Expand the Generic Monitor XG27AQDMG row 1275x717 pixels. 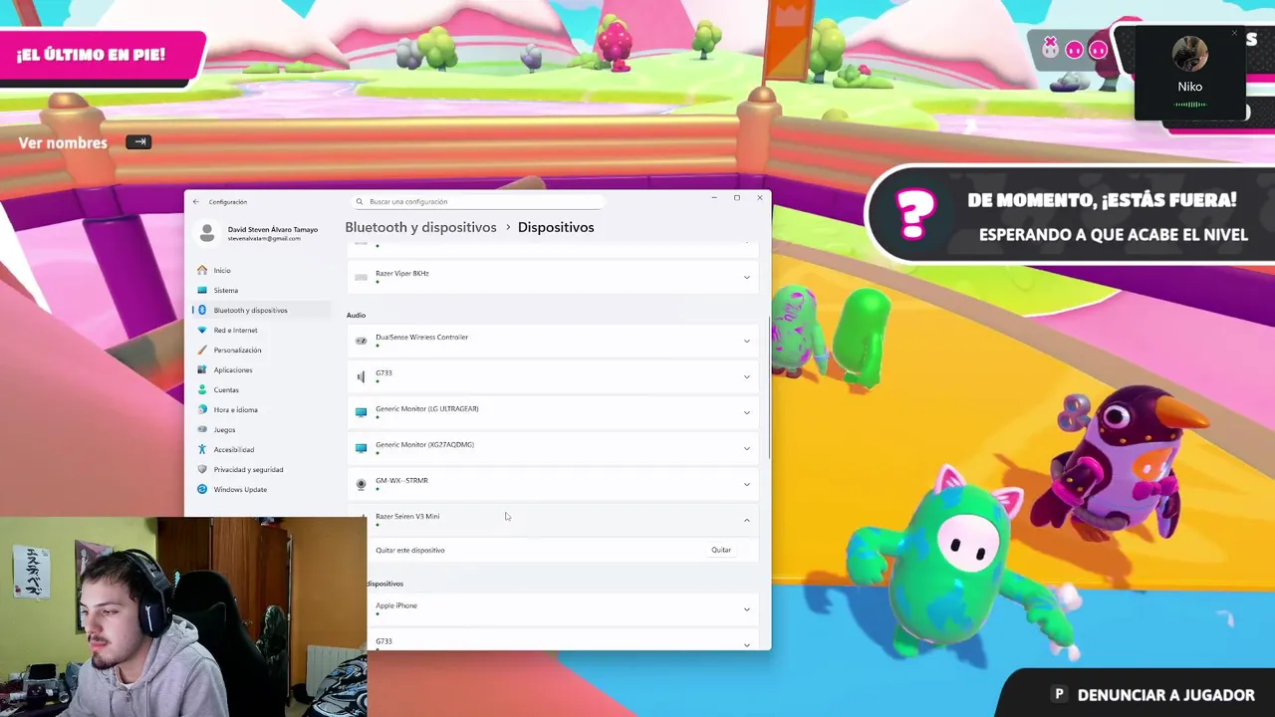click(x=746, y=448)
